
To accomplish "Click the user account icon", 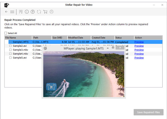I will coord(51,12).
